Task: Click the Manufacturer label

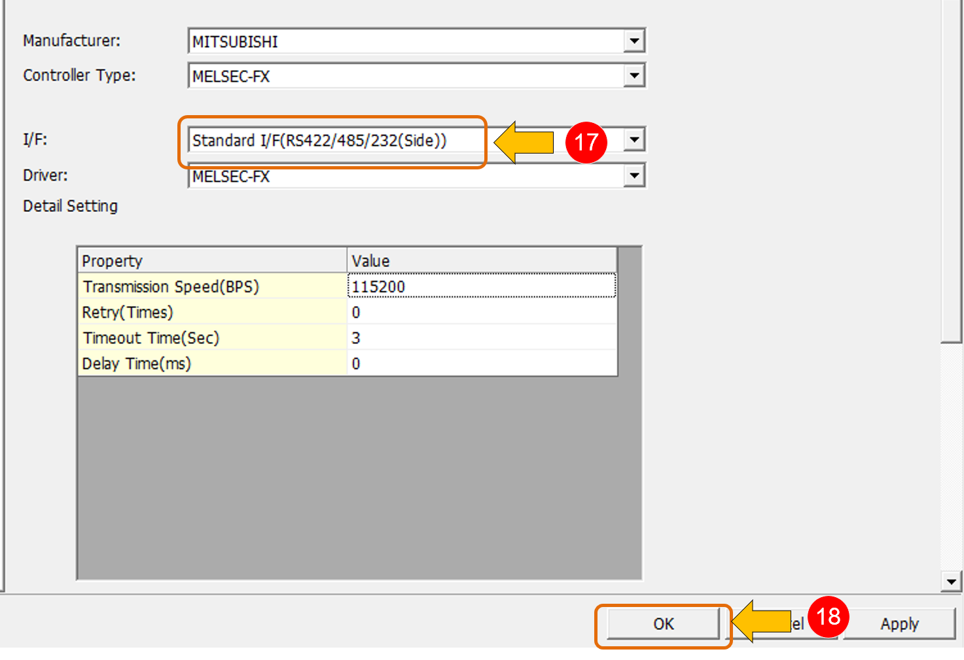Action: pos(72,41)
